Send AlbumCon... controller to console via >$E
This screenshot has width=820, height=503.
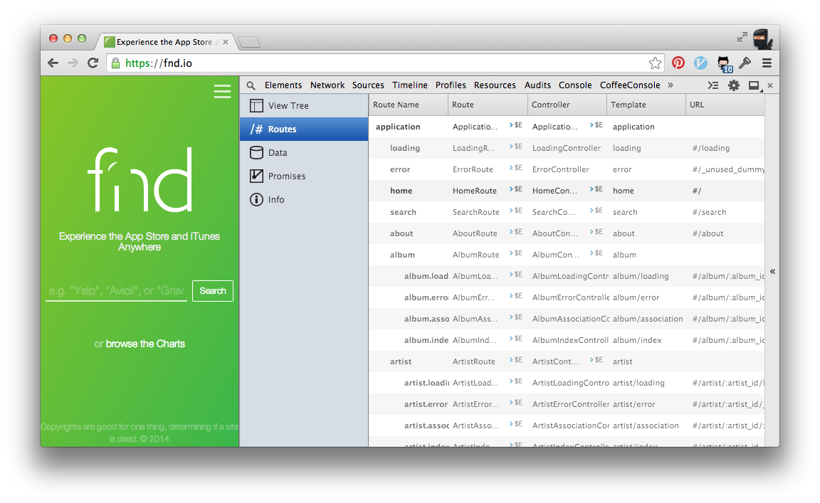[x=596, y=253]
